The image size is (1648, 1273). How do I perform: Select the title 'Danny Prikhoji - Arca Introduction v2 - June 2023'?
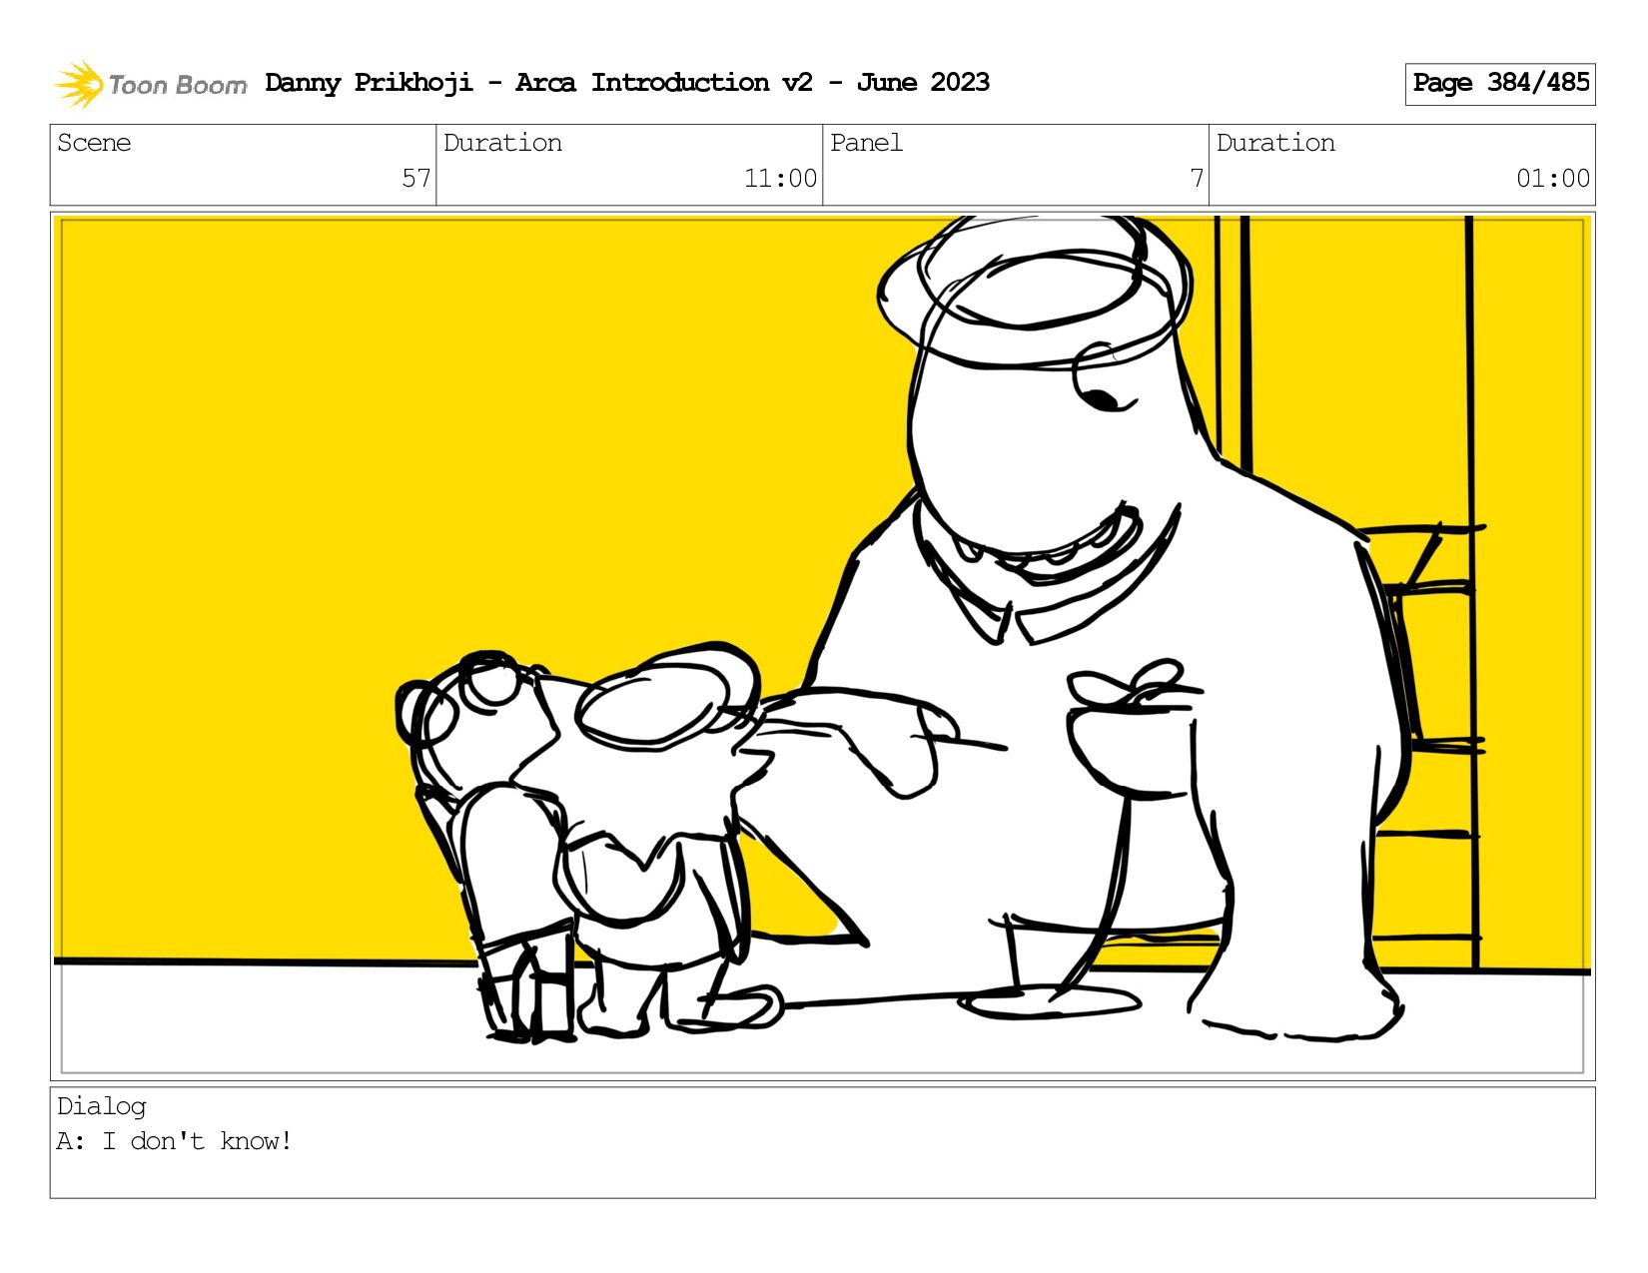[627, 83]
